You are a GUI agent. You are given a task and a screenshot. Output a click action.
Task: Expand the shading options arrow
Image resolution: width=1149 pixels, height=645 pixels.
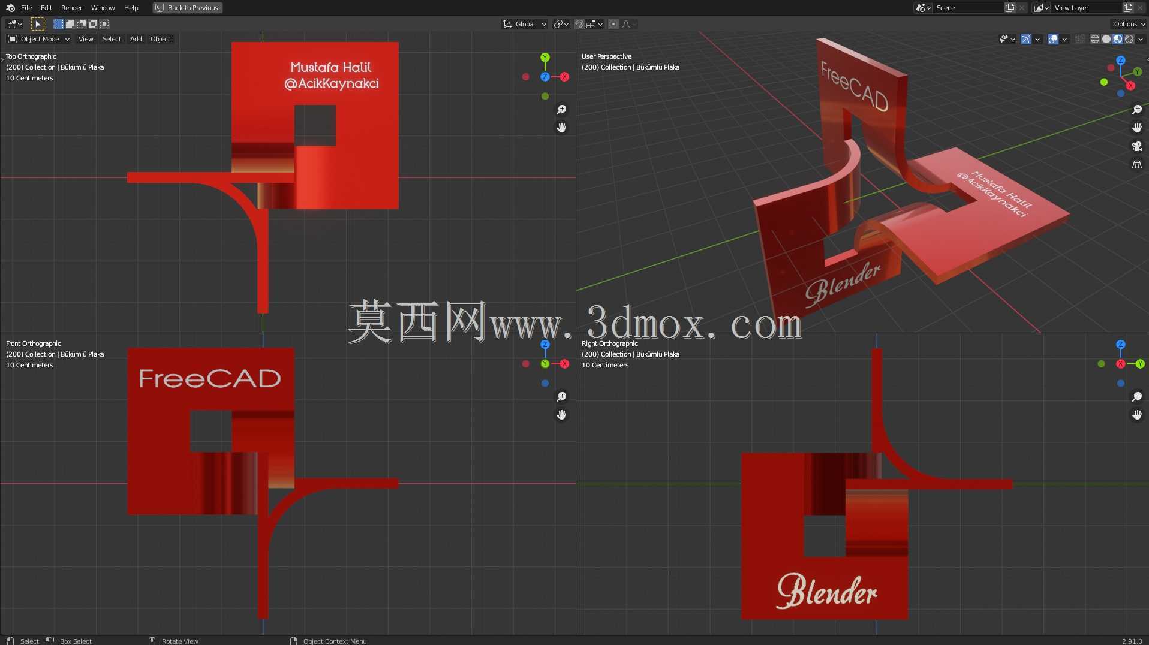coord(1141,39)
